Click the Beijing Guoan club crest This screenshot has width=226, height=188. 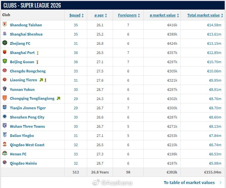tap(5, 61)
